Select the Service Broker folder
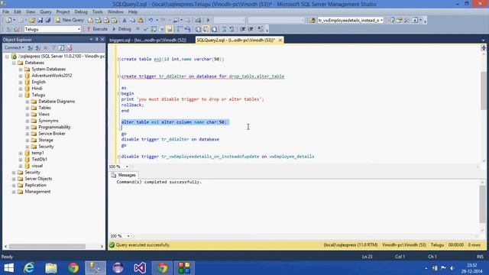Screen dimensions: 489x275 [52, 134]
